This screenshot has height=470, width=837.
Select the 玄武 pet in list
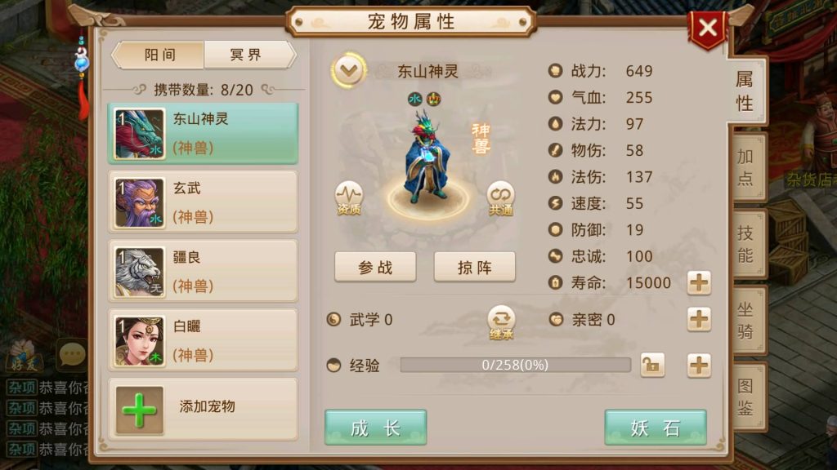[x=203, y=202]
